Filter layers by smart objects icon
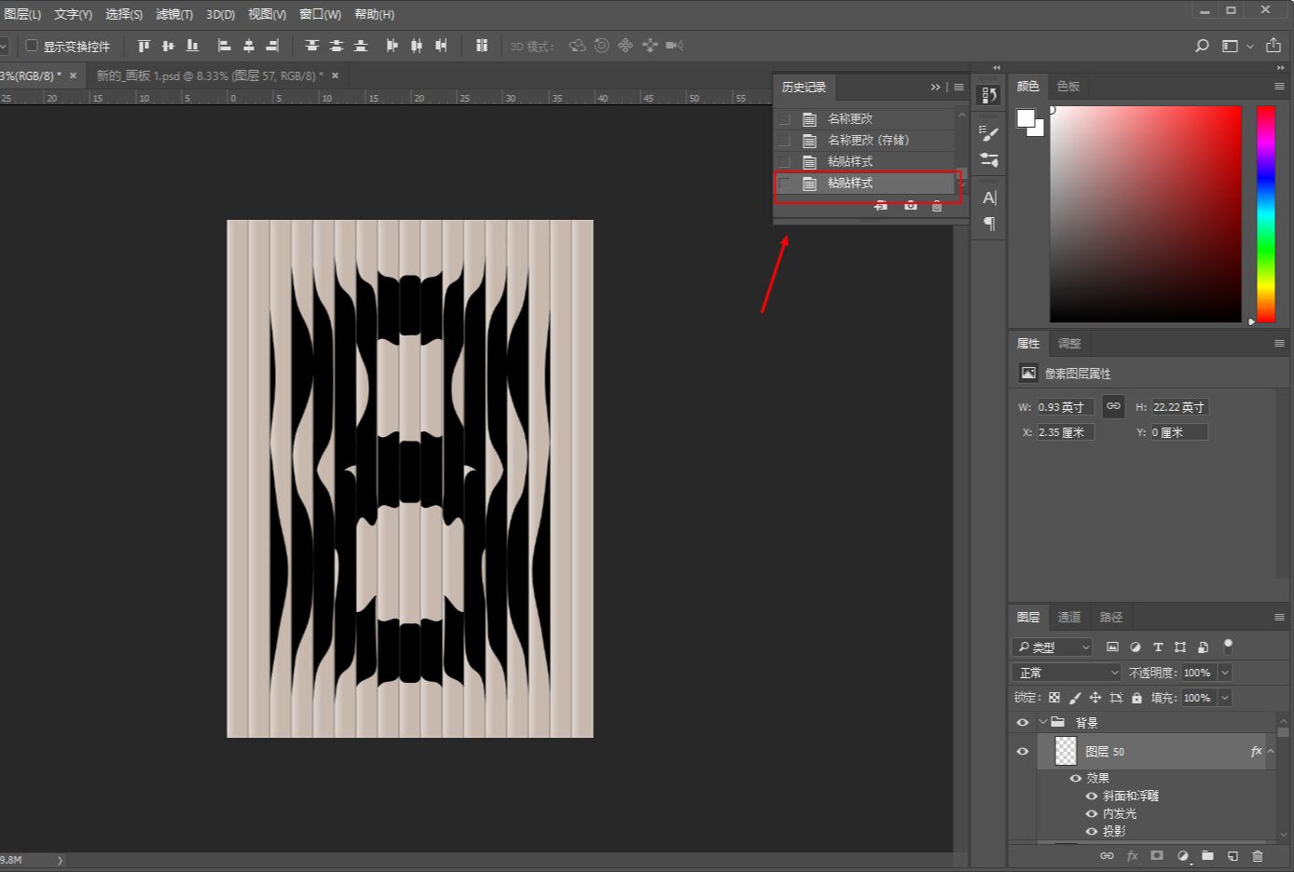Image resolution: width=1294 pixels, height=872 pixels. [x=1203, y=647]
